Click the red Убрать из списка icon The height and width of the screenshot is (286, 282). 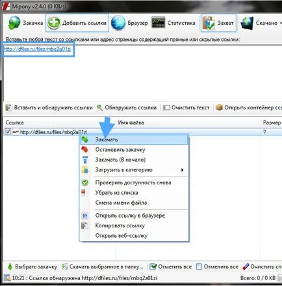pyautogui.click(x=83, y=192)
